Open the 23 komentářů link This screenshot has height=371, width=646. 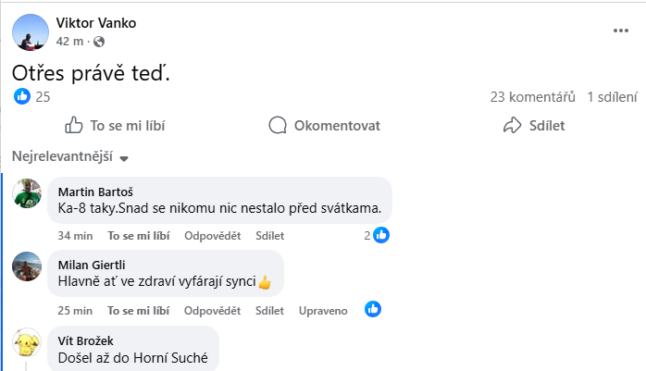tap(533, 96)
